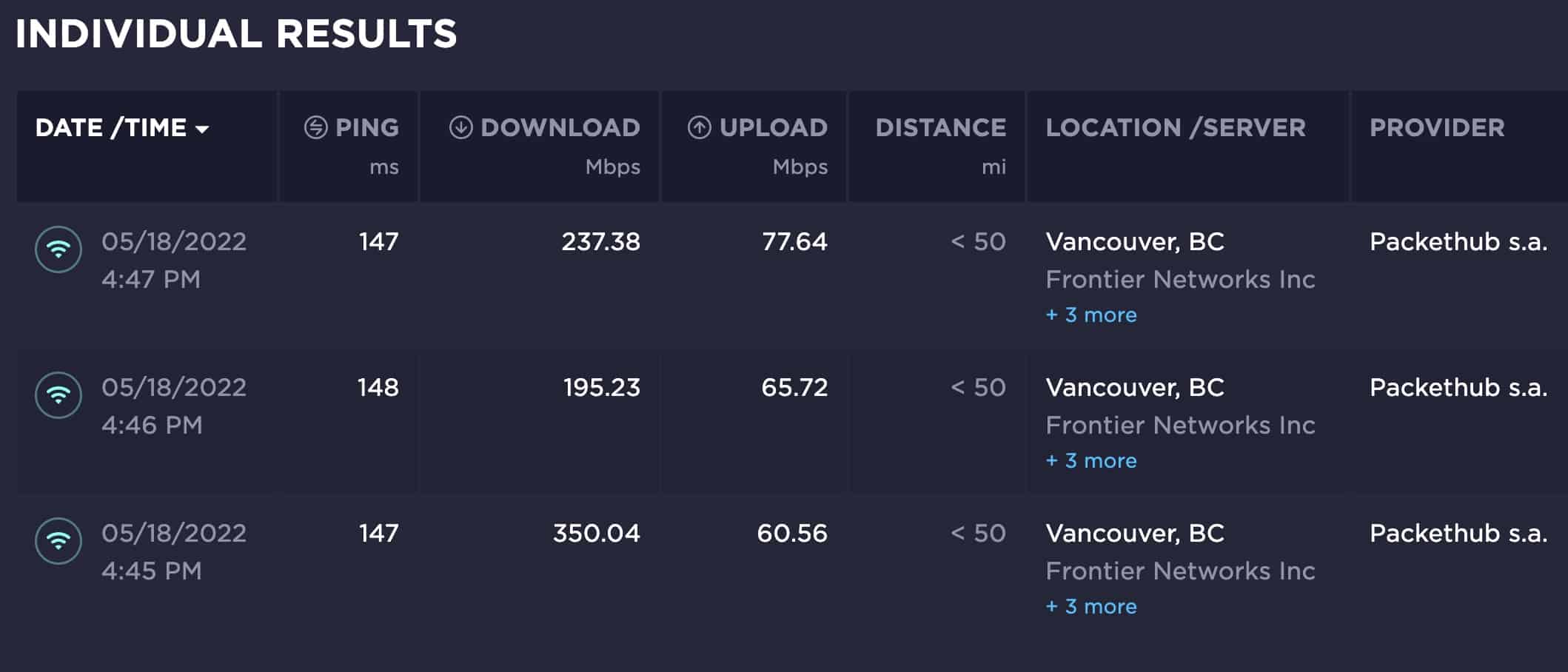
Task: Expand '+ 3 more' servers for 4:46 PM
Action: click(x=1091, y=461)
